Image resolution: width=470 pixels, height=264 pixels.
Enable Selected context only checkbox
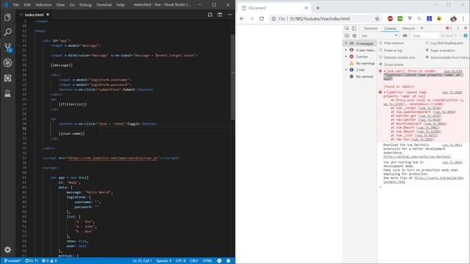[380, 57]
